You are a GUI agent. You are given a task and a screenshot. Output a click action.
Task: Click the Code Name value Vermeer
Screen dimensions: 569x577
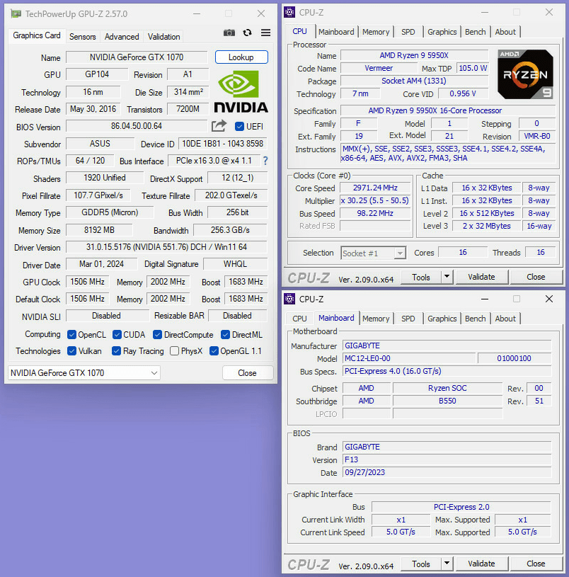click(x=379, y=68)
